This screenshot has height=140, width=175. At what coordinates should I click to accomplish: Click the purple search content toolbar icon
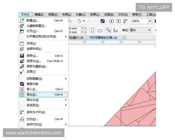point(103,21)
